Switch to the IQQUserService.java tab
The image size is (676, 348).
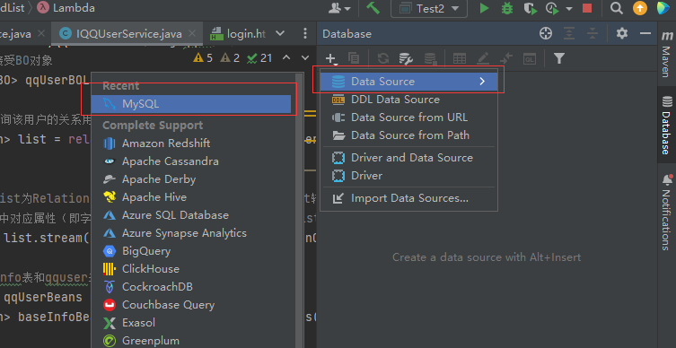tap(127, 33)
